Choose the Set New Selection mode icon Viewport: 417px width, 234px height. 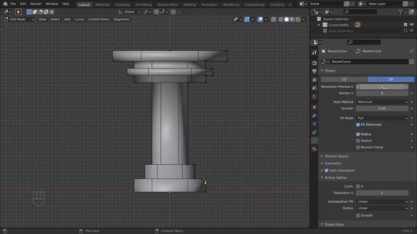coord(29,12)
